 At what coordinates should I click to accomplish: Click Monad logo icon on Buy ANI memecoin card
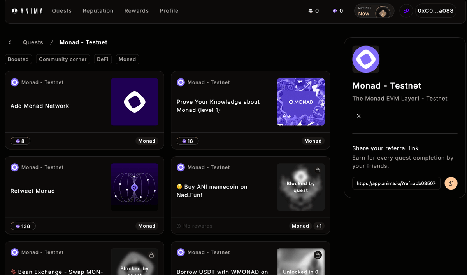pos(181,167)
